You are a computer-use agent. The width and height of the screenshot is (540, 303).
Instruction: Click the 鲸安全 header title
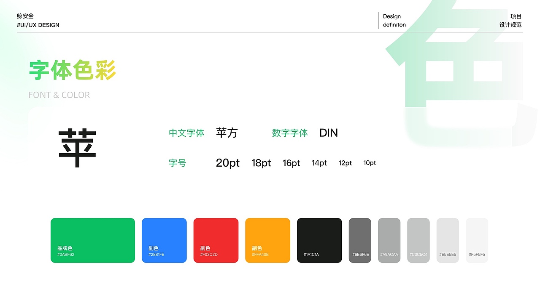25,16
